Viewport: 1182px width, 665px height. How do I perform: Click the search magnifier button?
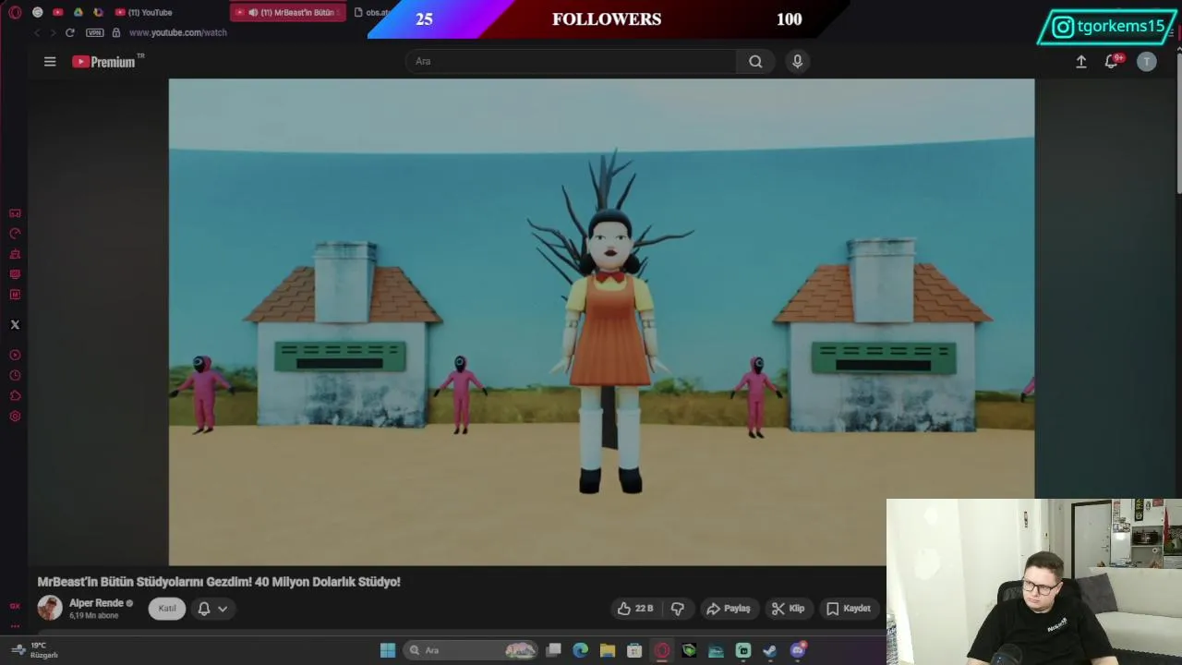click(x=755, y=61)
